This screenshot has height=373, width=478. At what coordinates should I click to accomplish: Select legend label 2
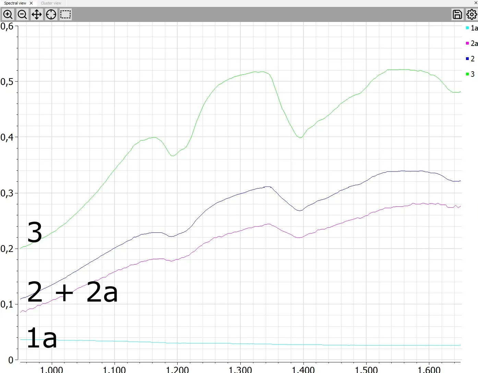click(473, 59)
